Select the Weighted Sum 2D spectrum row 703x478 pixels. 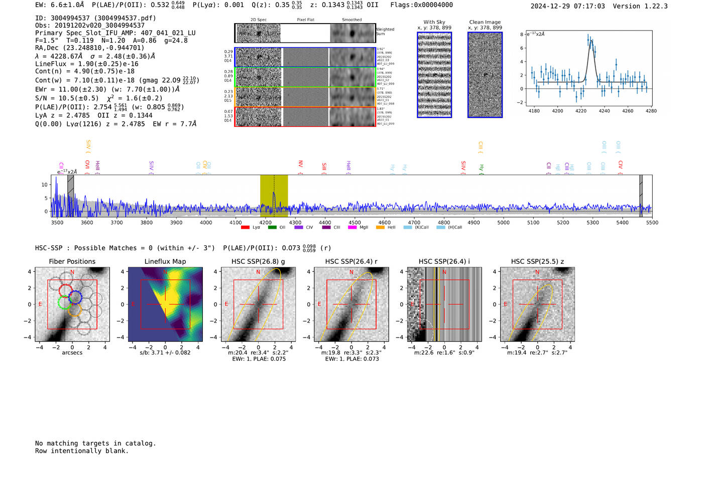tap(305, 33)
